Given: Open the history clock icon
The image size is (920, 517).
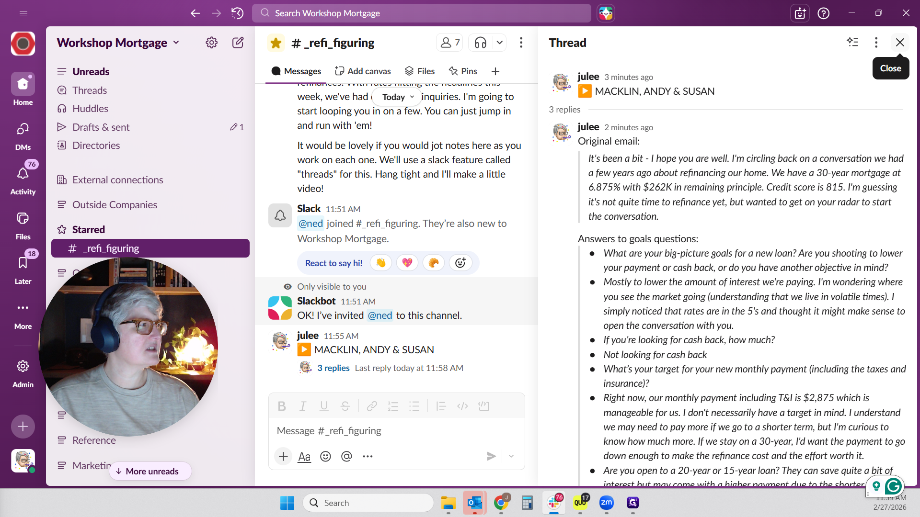Looking at the screenshot, I should pos(237,13).
